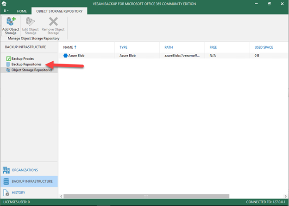Viewport: 289px width, 206px height.
Task: Sort by the PATH column header
Action: (x=169, y=47)
